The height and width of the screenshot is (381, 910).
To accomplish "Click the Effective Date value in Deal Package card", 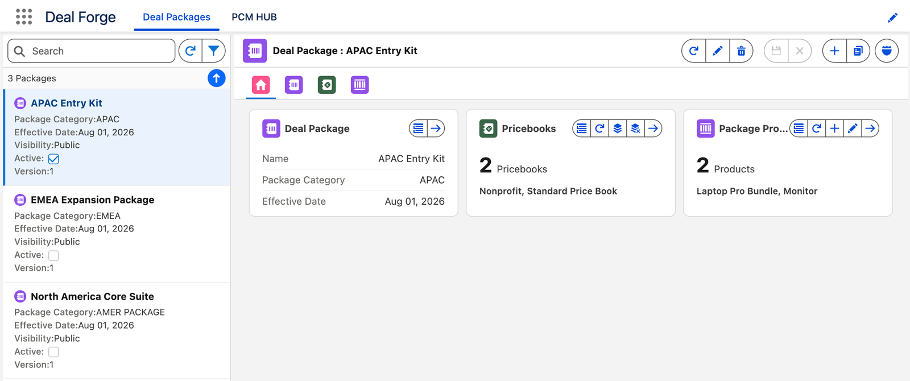I will click(x=415, y=201).
